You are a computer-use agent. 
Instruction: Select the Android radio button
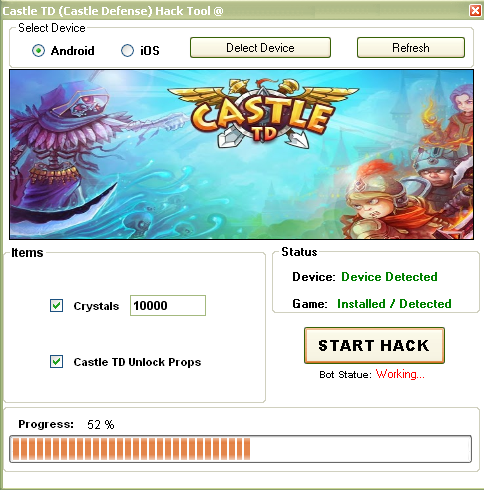(x=38, y=51)
